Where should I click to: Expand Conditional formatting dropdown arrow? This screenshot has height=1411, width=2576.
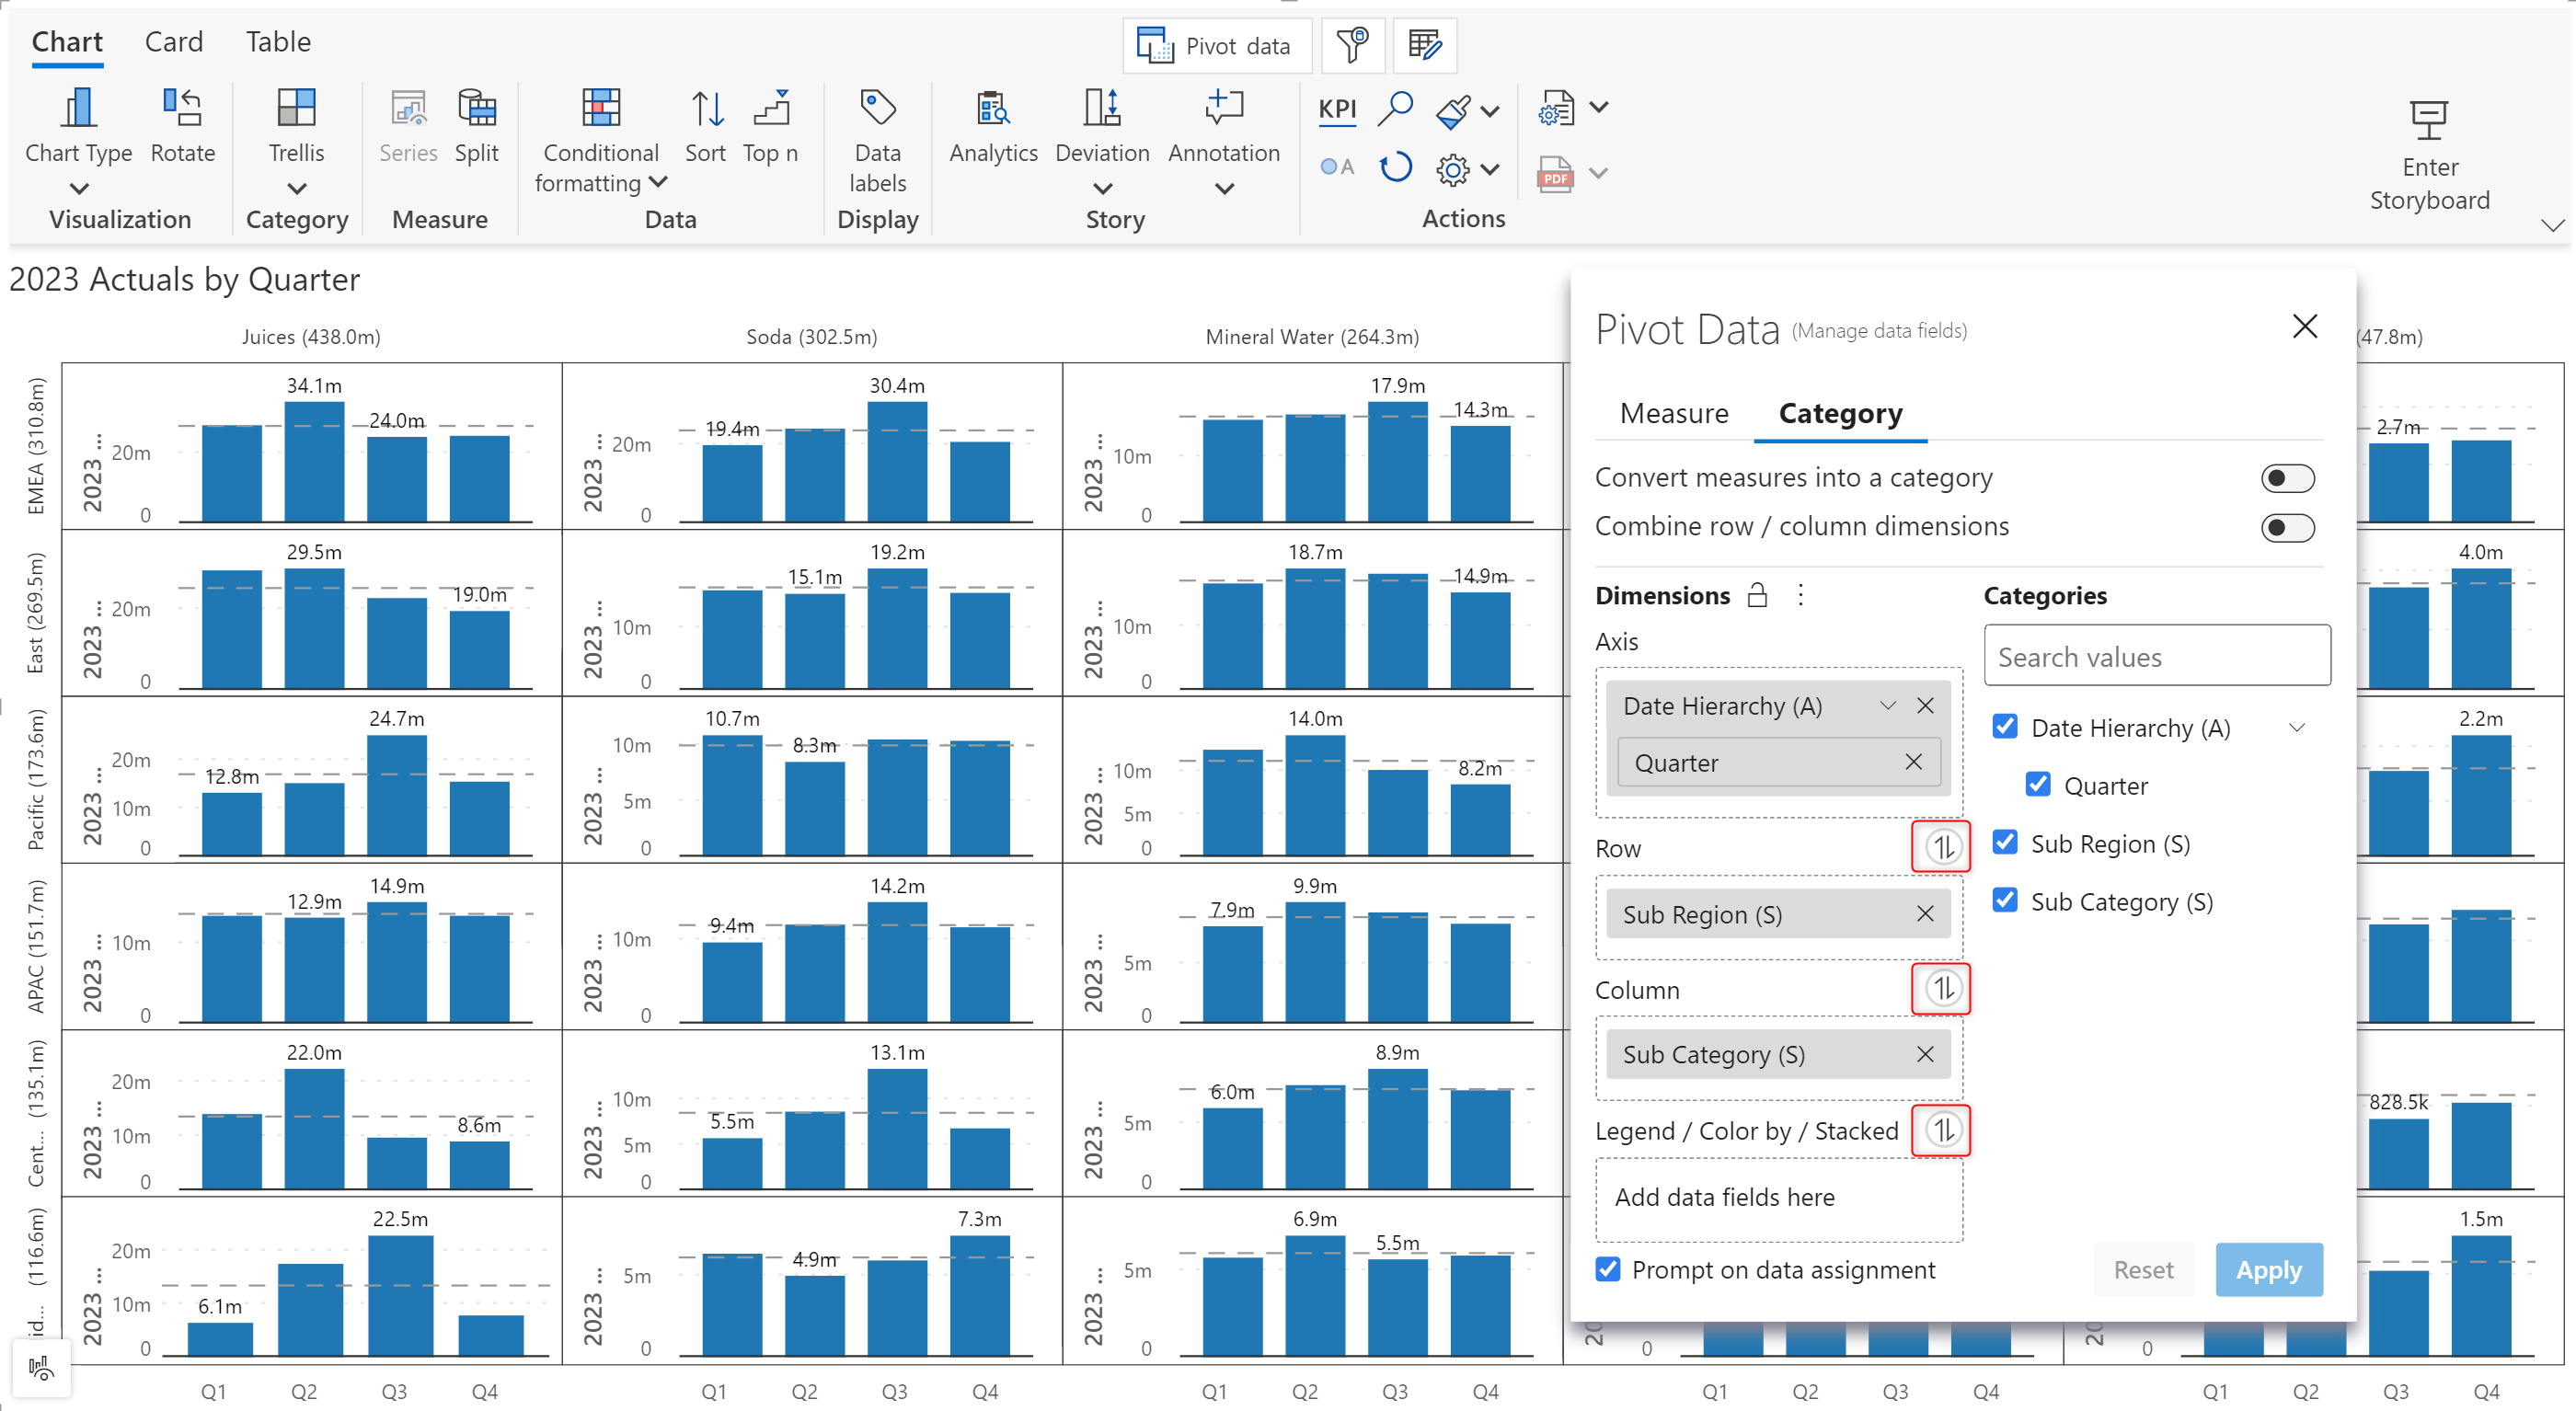coord(657,182)
